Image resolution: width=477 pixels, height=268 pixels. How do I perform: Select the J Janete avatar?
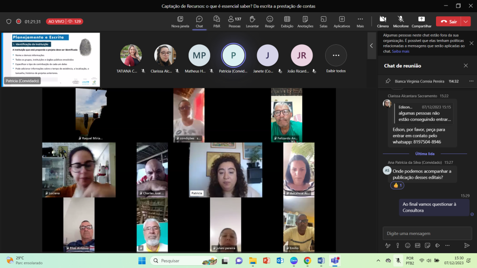267,55
